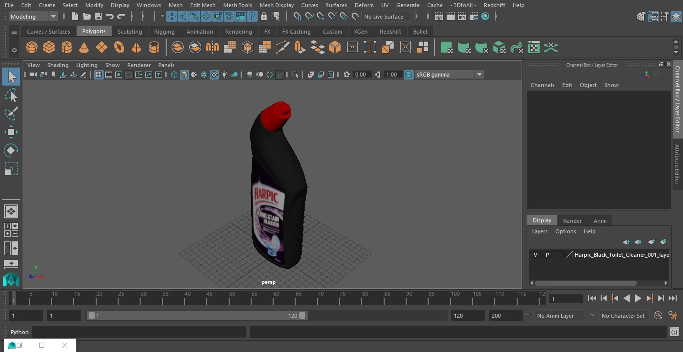Screen dimensions: 683x352
Task: Click the Redo arrow icon
Action: (x=121, y=16)
